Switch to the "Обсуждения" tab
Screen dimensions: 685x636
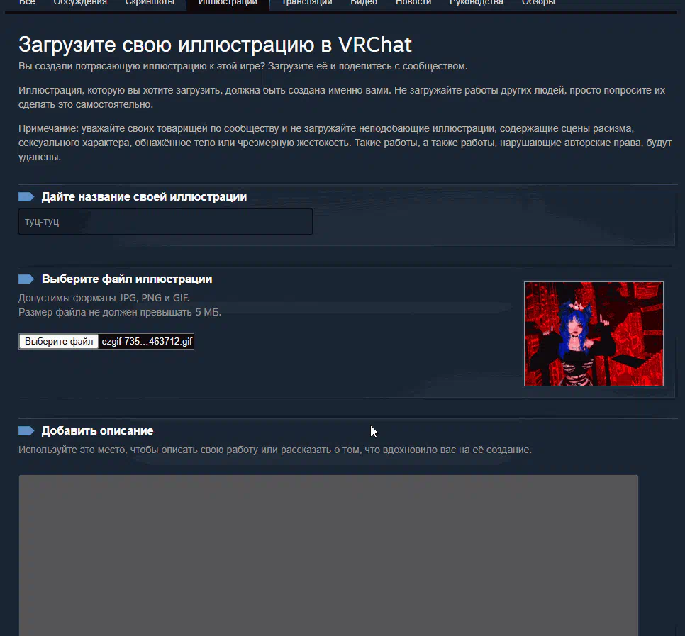tap(80, 3)
